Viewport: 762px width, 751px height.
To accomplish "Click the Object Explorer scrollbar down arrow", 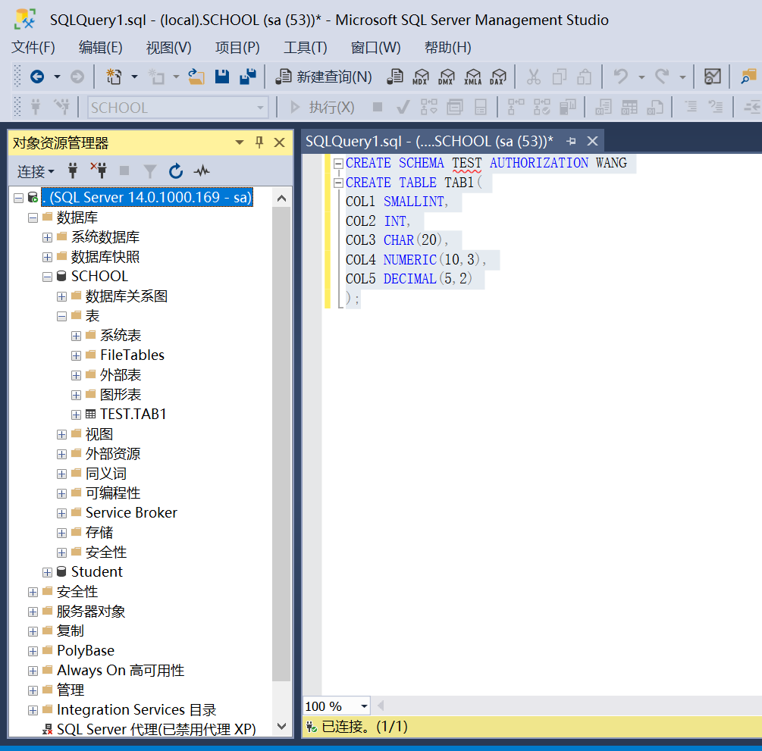I will pos(281,726).
